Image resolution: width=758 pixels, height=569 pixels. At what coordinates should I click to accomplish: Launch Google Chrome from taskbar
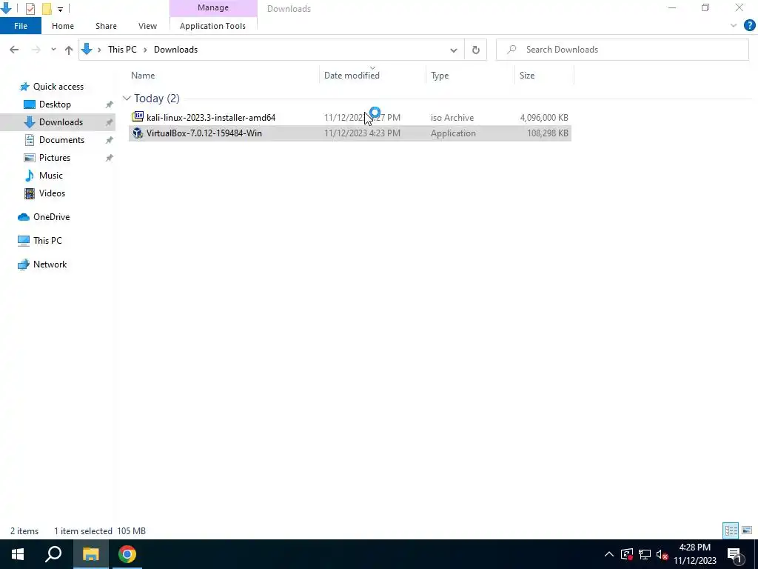click(x=127, y=554)
